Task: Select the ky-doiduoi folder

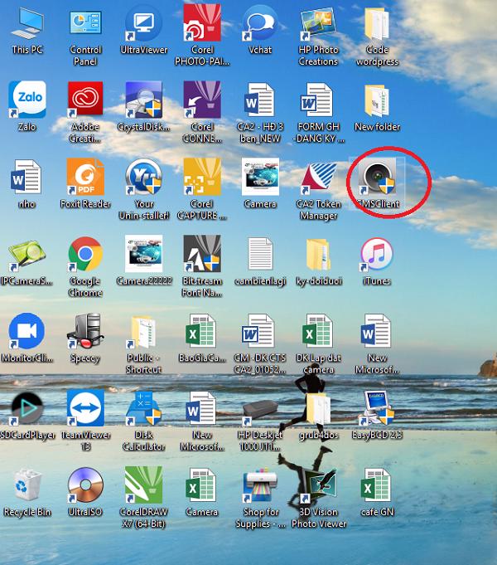Action: tap(318, 255)
